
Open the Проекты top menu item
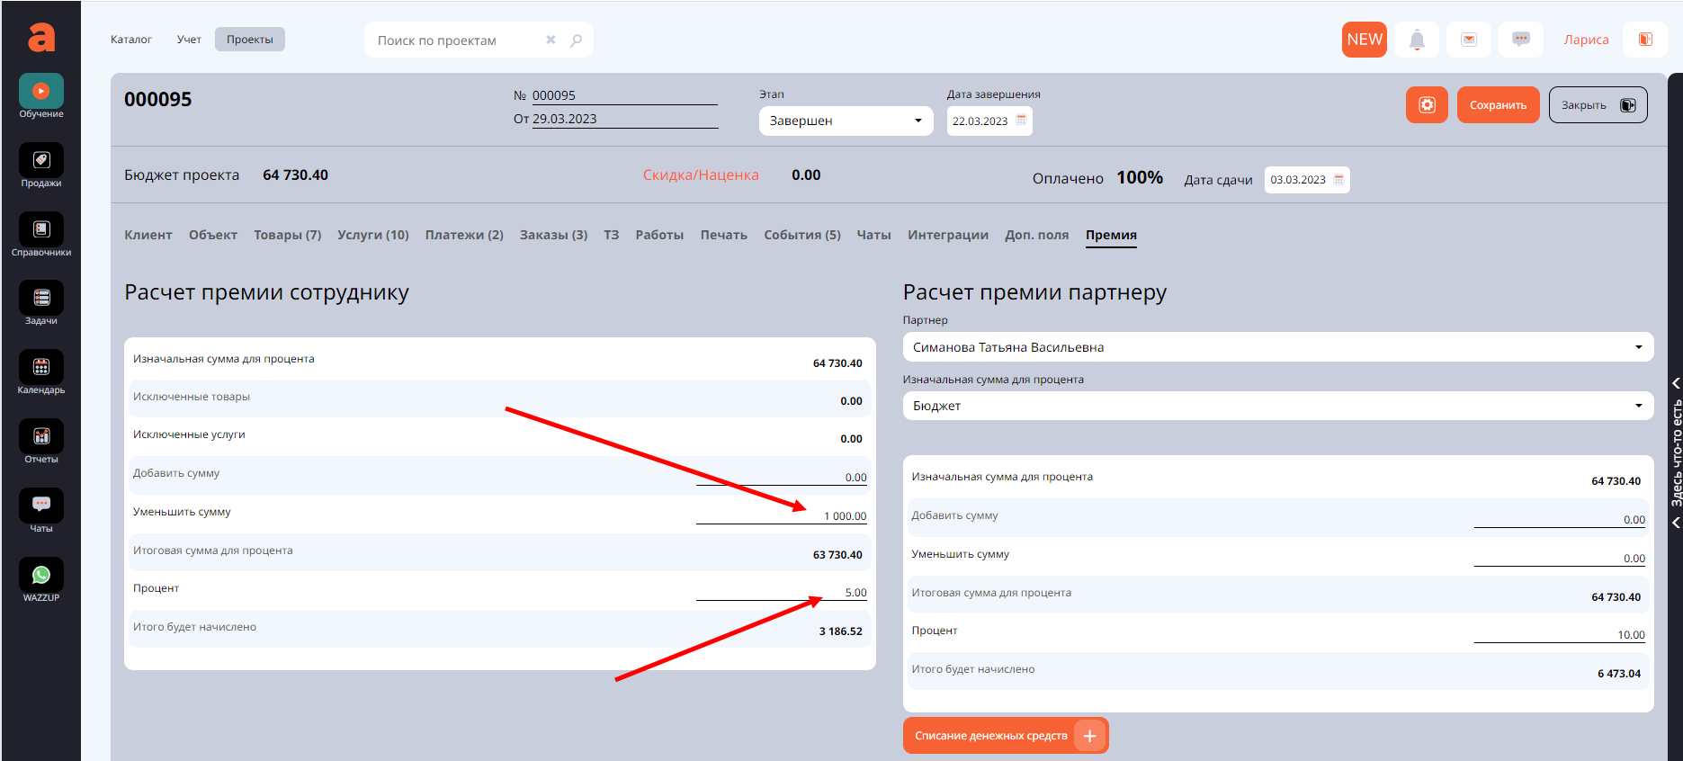click(250, 40)
